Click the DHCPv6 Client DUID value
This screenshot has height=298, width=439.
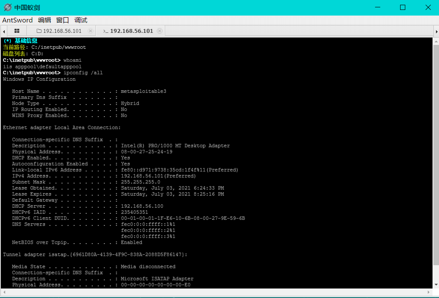pos(183,218)
